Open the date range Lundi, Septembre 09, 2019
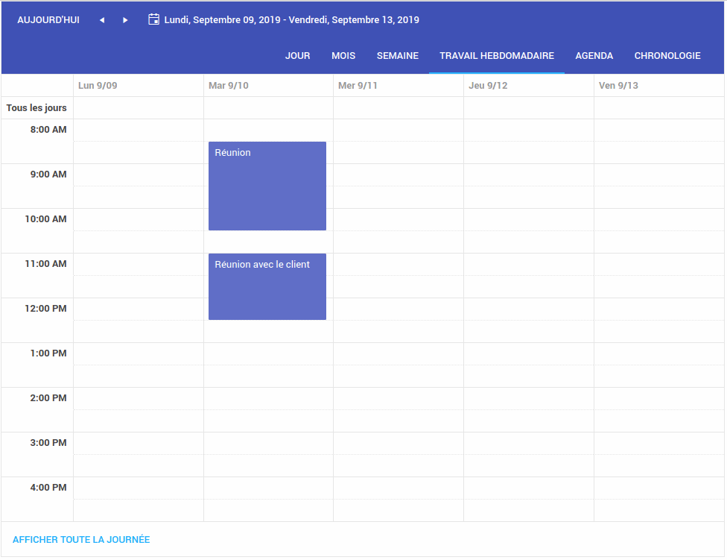The width and height of the screenshot is (727, 560). click(x=292, y=20)
